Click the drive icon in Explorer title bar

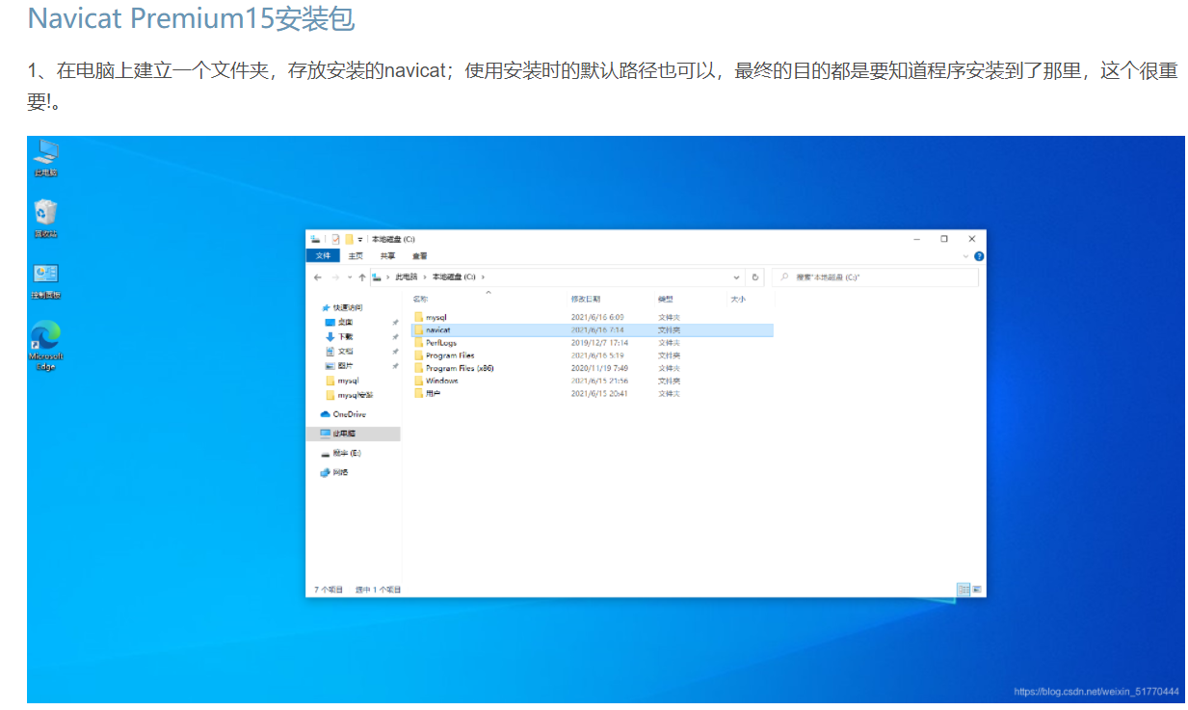pyautogui.click(x=315, y=239)
